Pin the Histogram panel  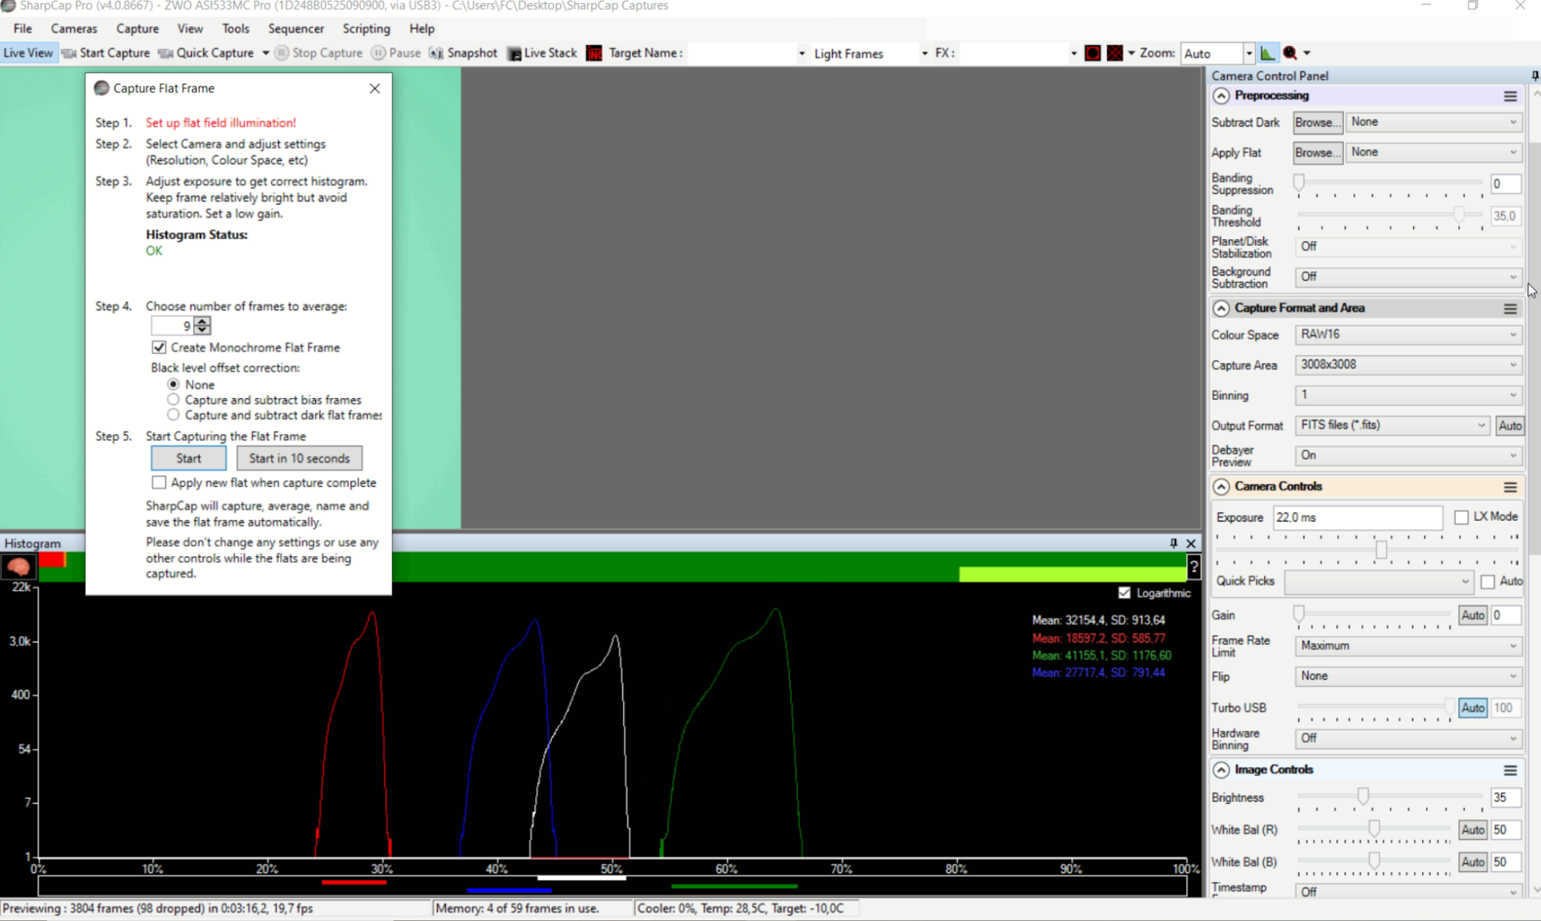[1174, 543]
